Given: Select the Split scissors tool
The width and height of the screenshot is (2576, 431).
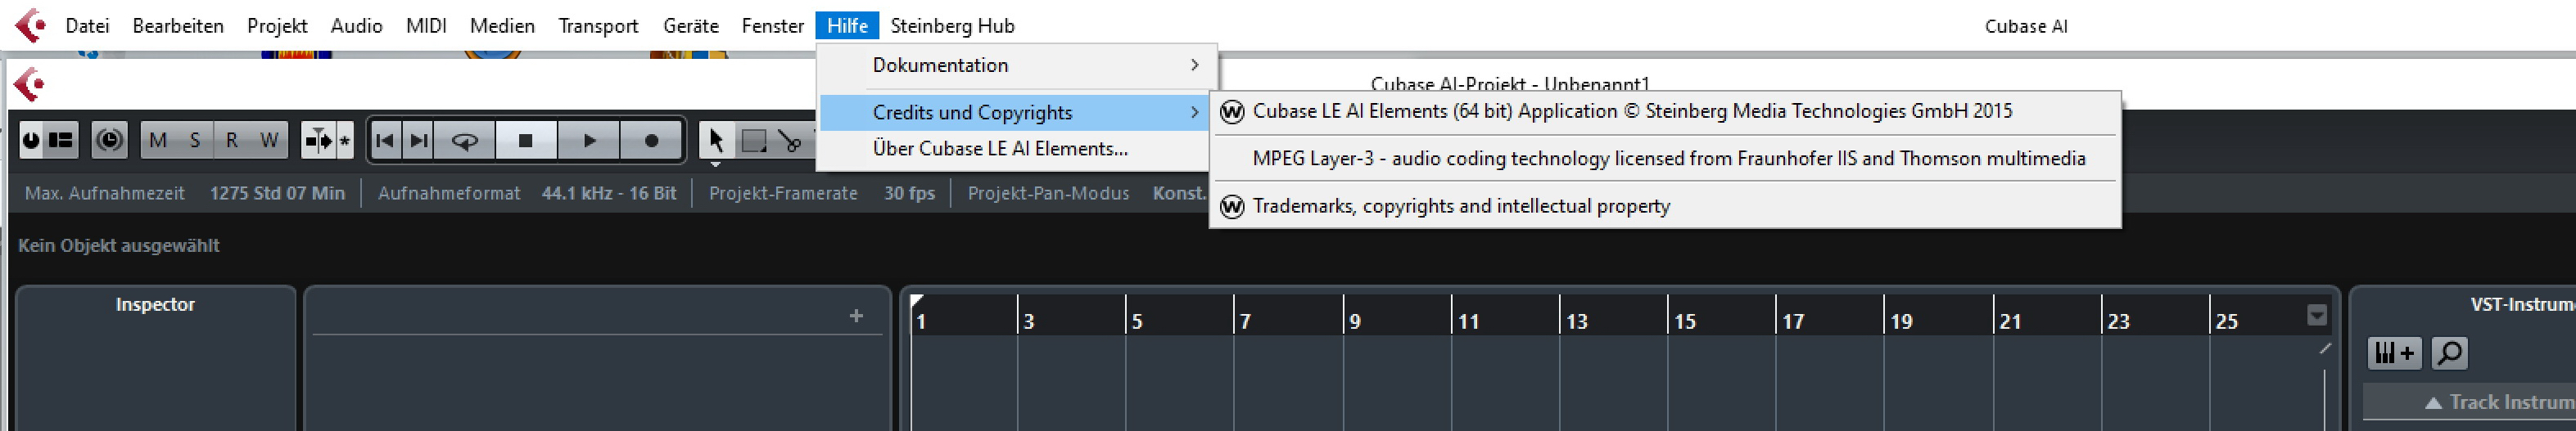Looking at the screenshot, I should pos(791,141).
